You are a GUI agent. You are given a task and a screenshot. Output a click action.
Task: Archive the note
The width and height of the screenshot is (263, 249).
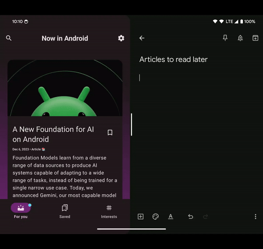point(255,38)
